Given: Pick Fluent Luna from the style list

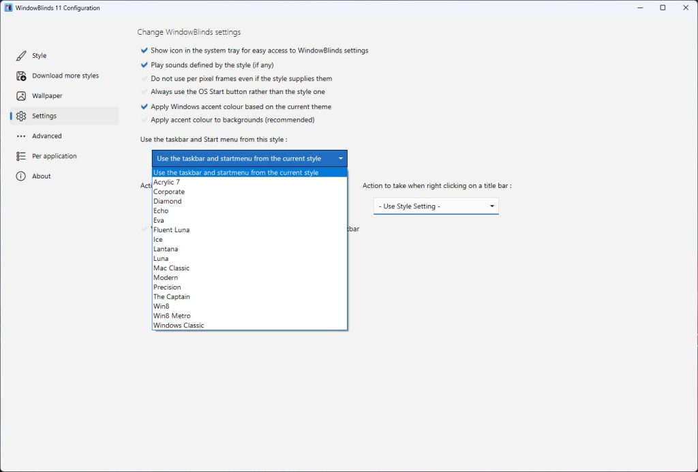Looking at the screenshot, I should 249,230.
